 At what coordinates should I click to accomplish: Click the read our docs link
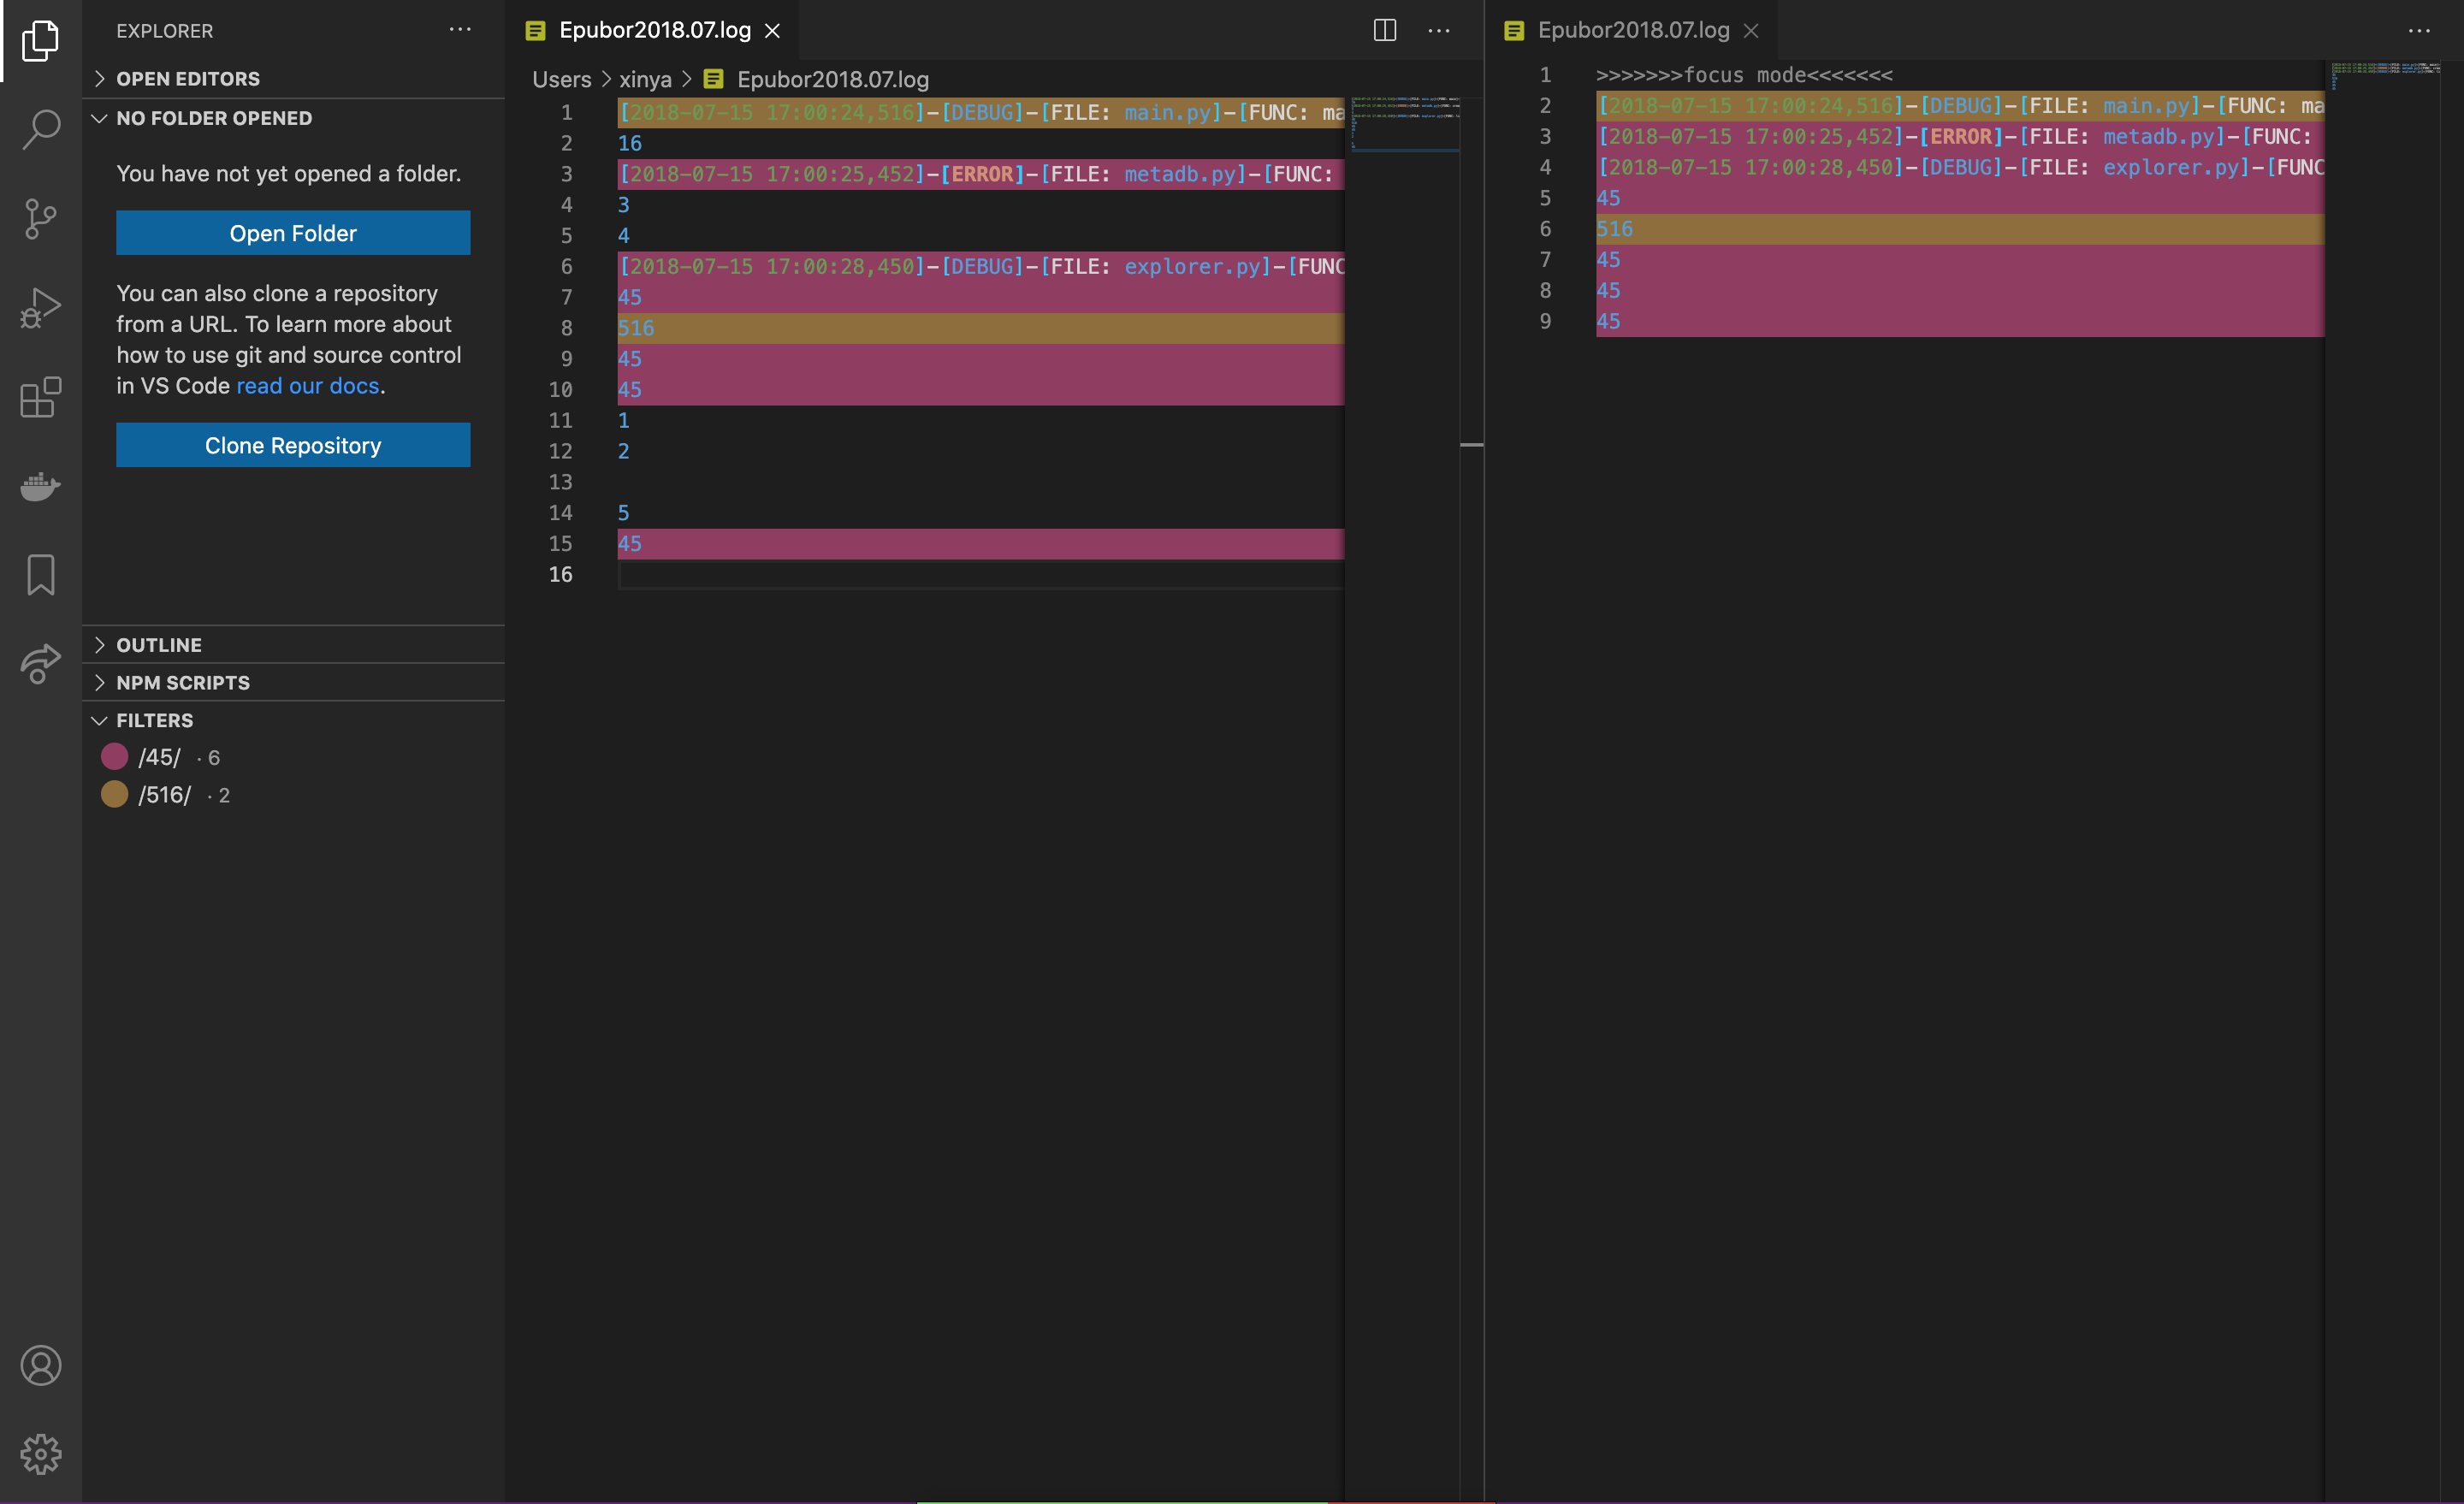(x=308, y=385)
